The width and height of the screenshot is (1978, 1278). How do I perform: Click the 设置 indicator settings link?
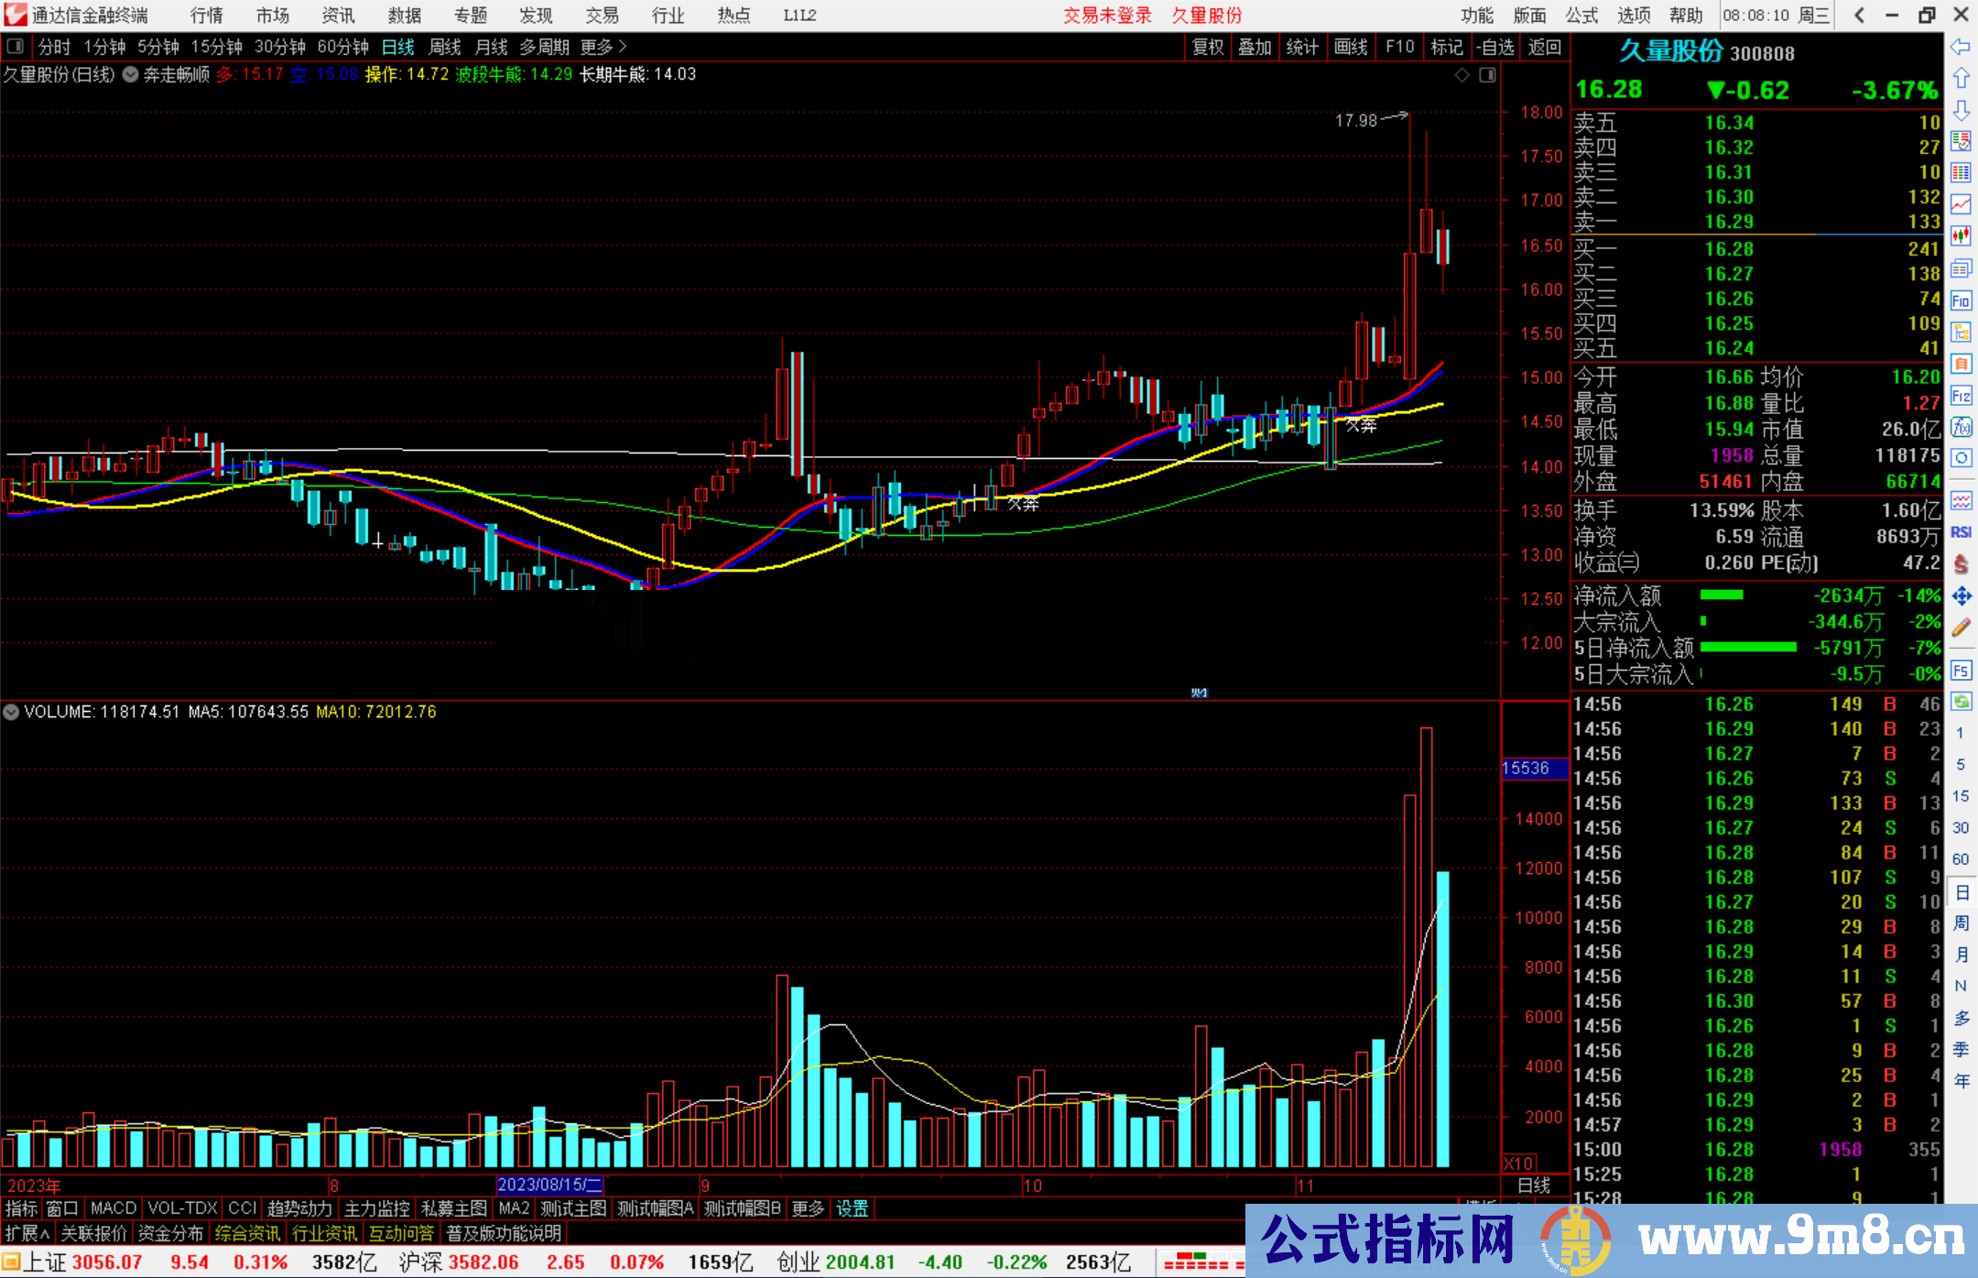click(x=852, y=1208)
